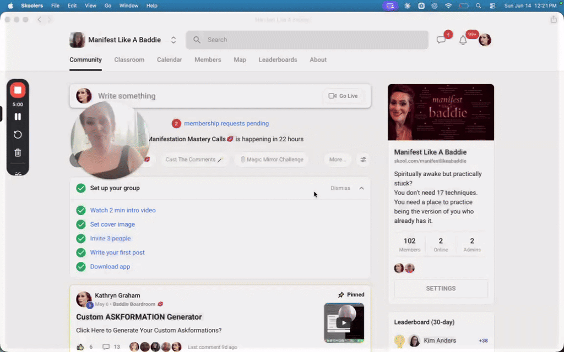Open the chat messages icon

(441, 40)
